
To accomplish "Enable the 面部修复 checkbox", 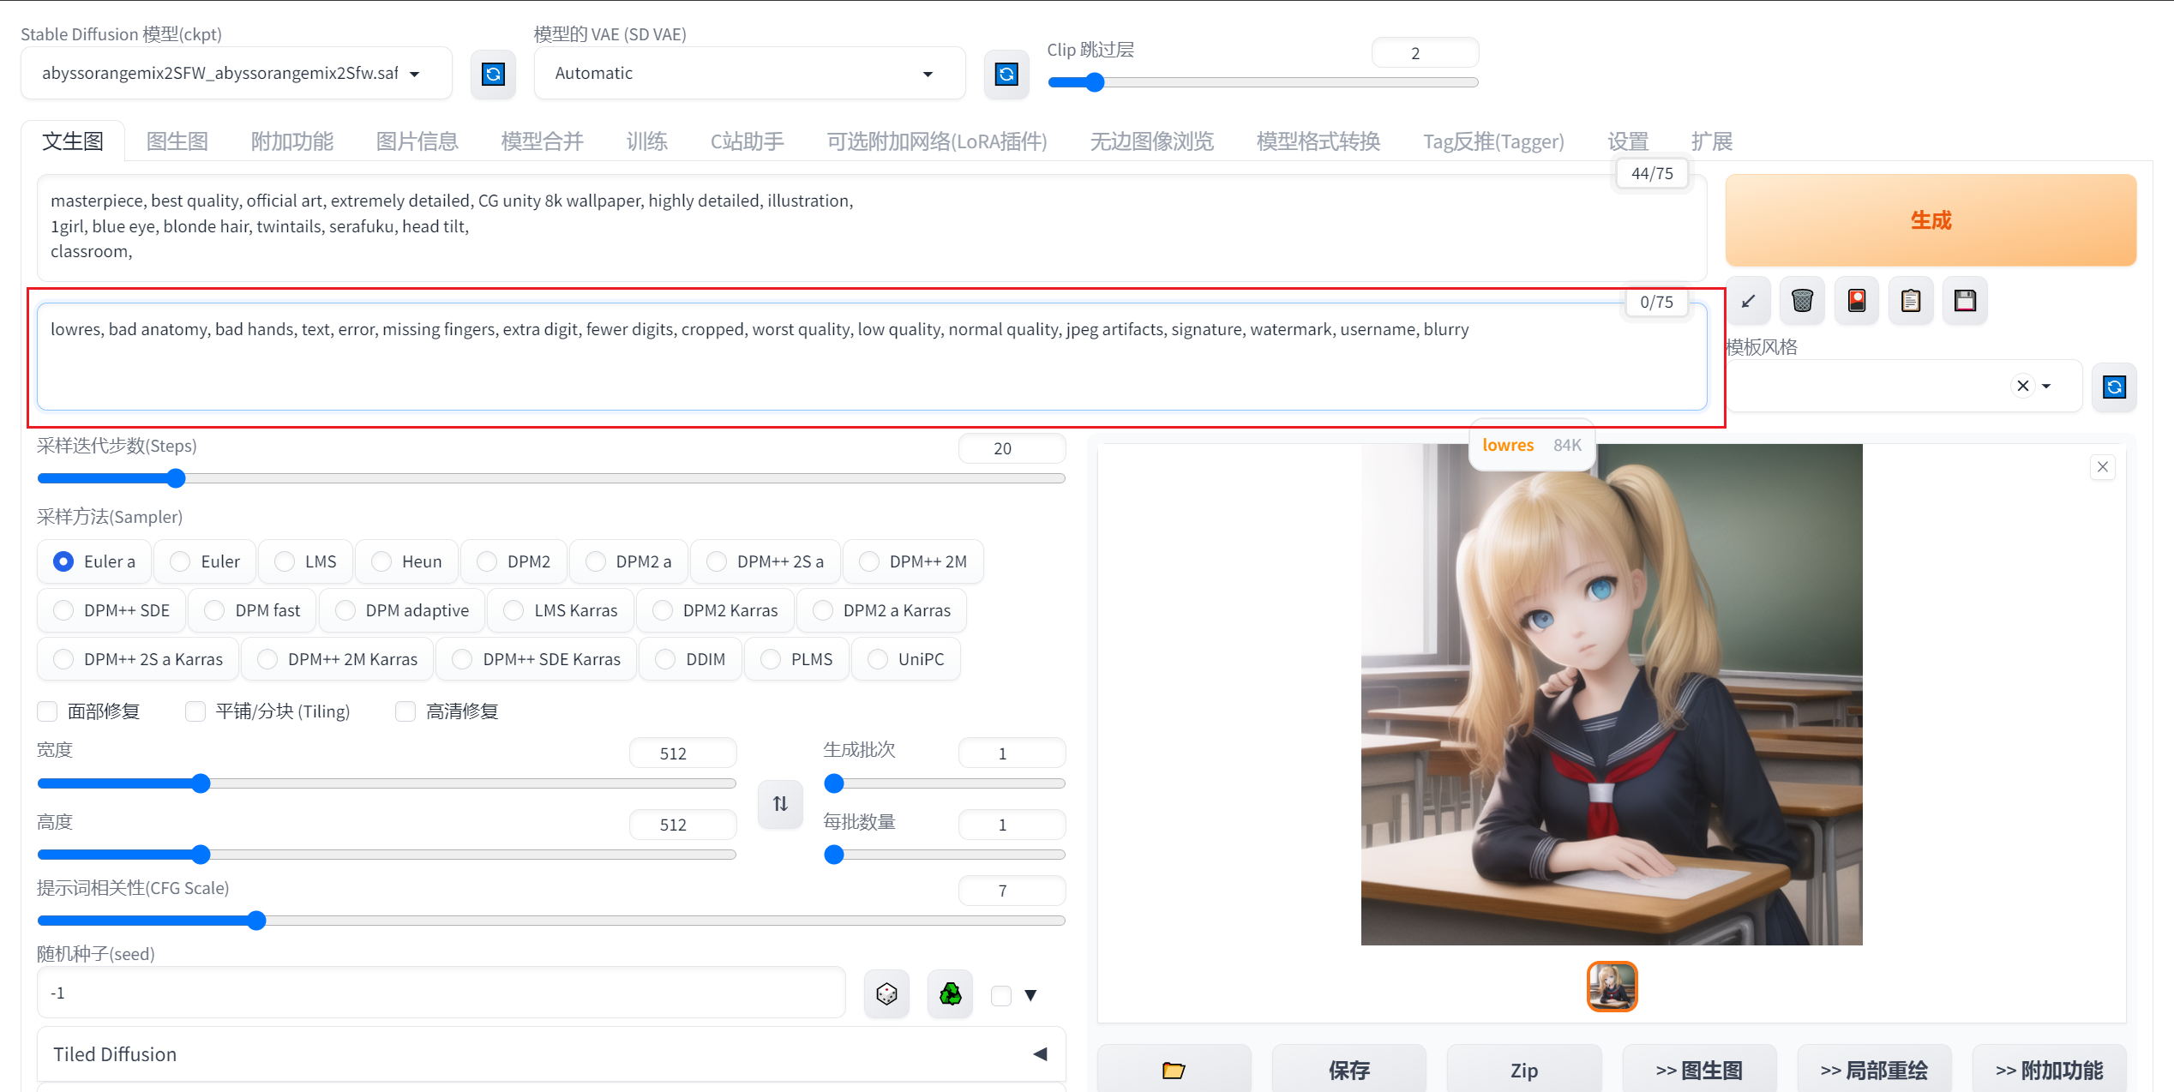I will tap(48, 711).
